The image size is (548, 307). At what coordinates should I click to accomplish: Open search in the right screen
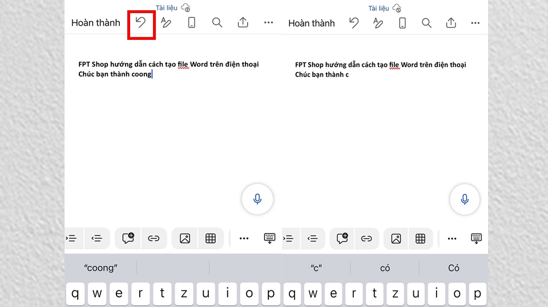426,23
